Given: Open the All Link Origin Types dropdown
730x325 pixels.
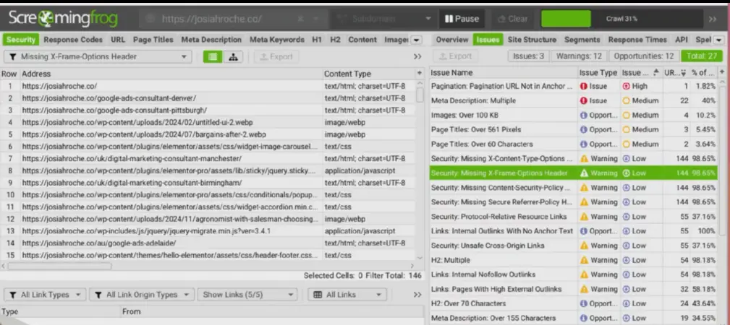Looking at the screenshot, I should (x=142, y=295).
